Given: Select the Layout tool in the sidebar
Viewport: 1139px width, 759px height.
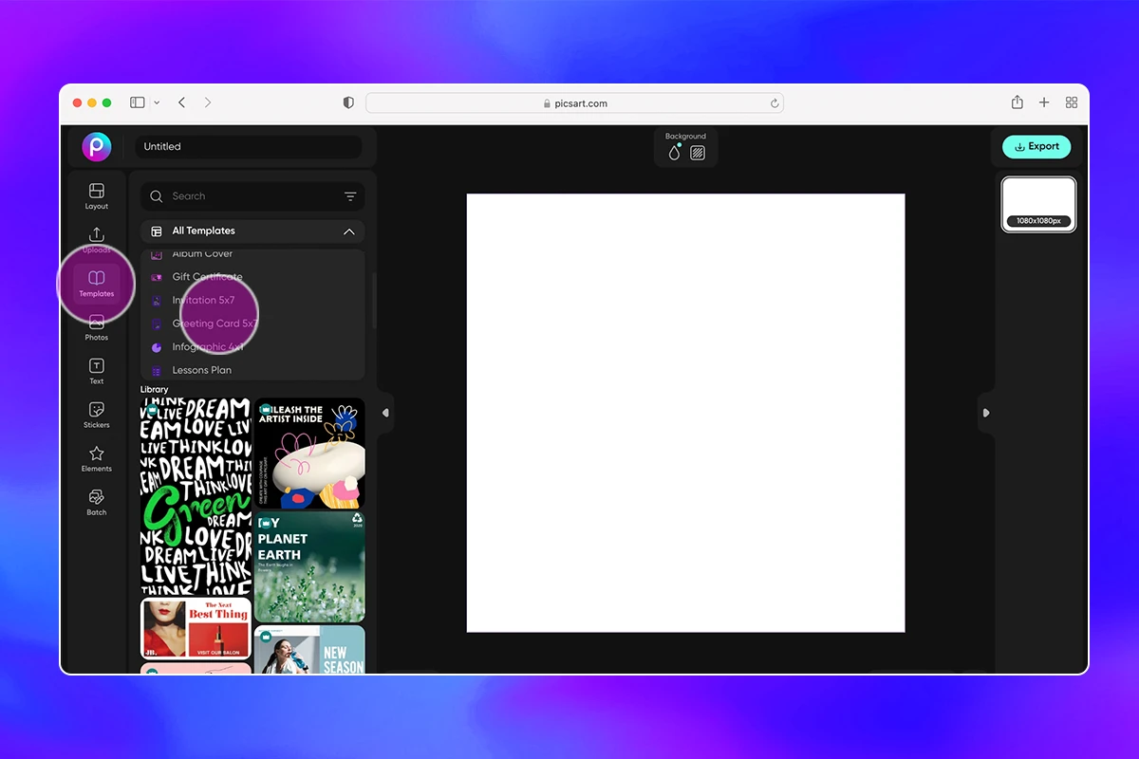Looking at the screenshot, I should click(x=96, y=195).
